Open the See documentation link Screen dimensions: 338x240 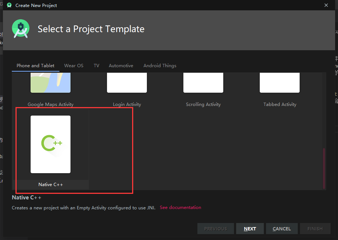coord(180,208)
